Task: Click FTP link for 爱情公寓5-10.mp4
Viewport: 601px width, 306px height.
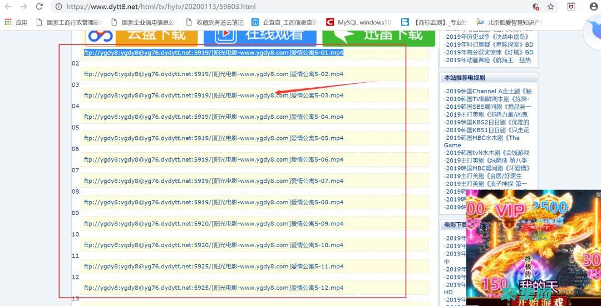Action: (214, 245)
